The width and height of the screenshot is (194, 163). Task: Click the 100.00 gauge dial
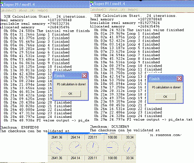point(112,148)
